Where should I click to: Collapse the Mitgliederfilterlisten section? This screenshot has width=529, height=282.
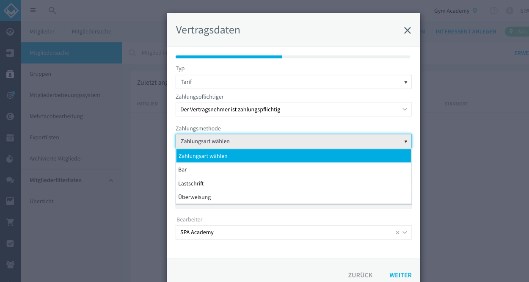[111, 180]
